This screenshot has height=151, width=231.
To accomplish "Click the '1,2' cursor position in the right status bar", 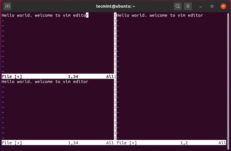I will (x=184, y=143).
